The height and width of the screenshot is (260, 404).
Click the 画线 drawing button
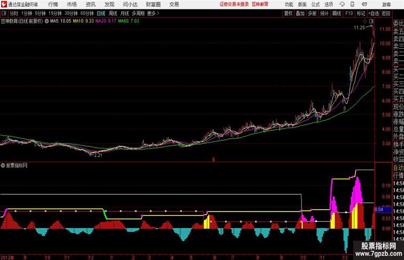[x=337, y=13]
